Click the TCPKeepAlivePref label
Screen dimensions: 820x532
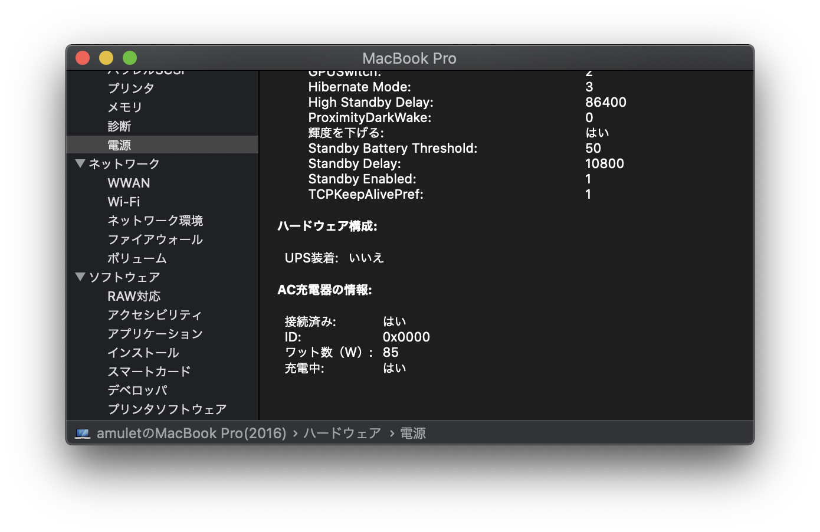coord(366,195)
